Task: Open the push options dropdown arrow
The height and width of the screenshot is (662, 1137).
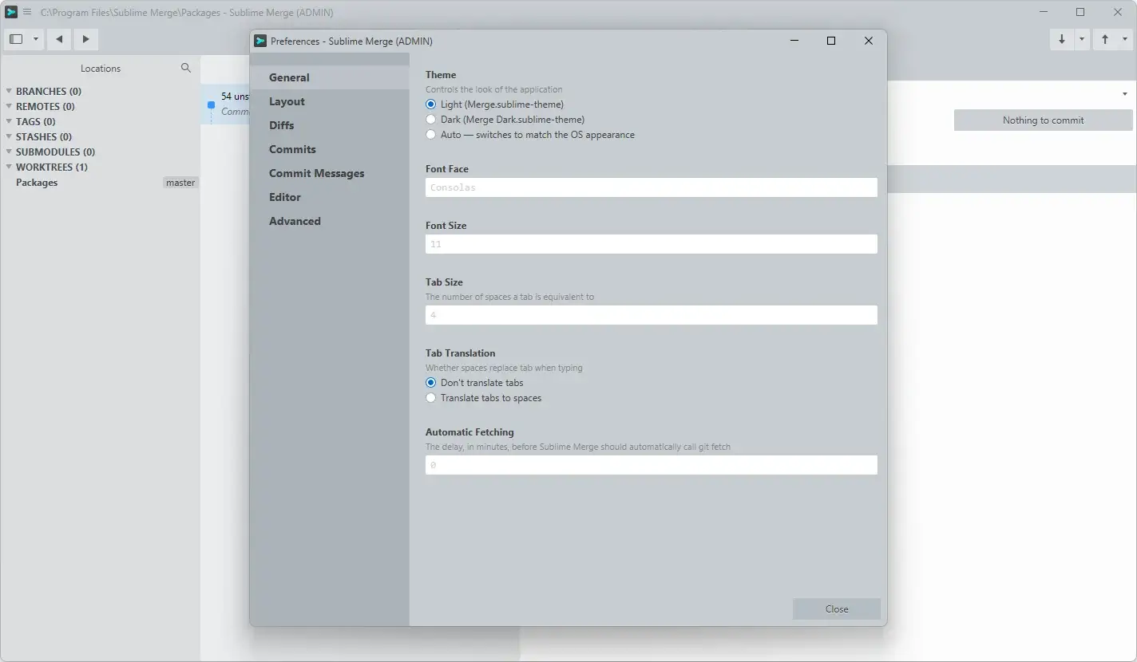Action: pyautogui.click(x=1126, y=39)
